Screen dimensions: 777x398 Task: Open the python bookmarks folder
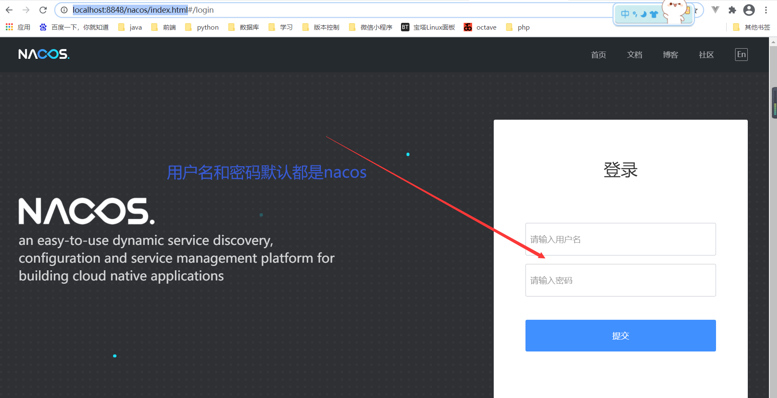(x=202, y=27)
